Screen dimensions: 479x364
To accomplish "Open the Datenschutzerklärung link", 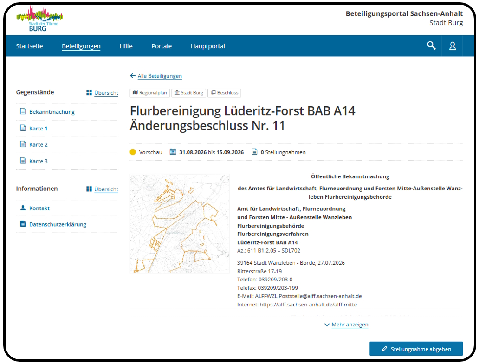I will click(58, 224).
